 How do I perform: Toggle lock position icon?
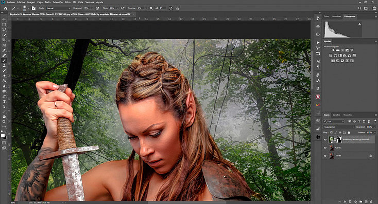(340, 132)
